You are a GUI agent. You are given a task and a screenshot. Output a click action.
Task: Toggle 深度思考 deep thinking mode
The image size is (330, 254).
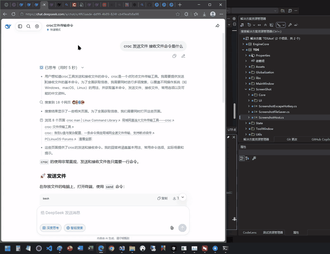tap(51, 228)
